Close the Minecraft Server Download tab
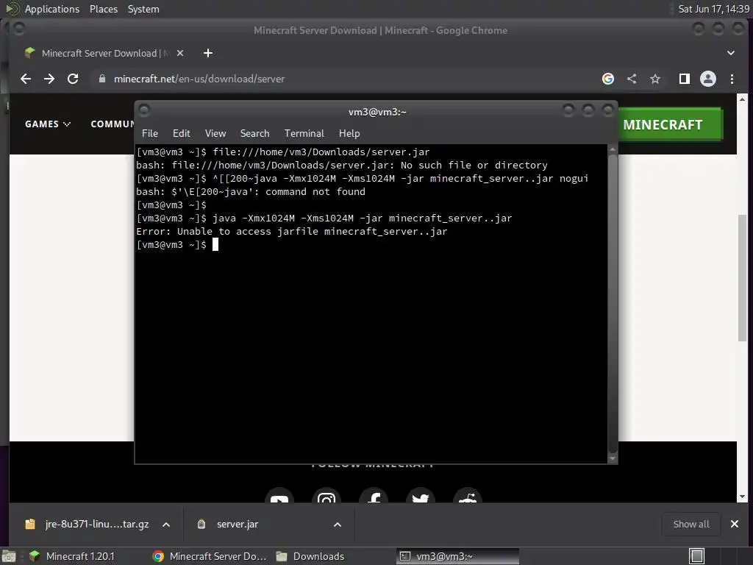The width and height of the screenshot is (753, 565). [180, 53]
